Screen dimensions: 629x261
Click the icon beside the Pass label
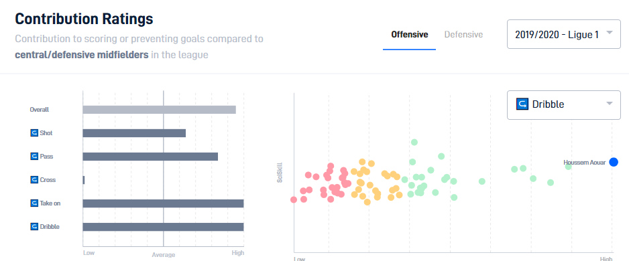tap(34, 156)
